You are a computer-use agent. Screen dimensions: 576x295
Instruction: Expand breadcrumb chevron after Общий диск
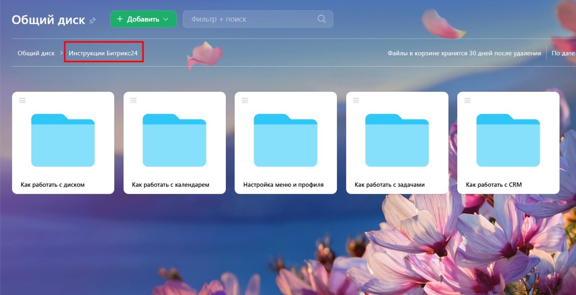62,53
